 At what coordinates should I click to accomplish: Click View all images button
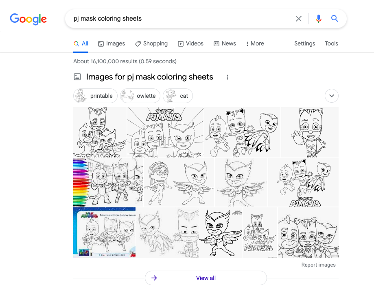[x=206, y=278]
